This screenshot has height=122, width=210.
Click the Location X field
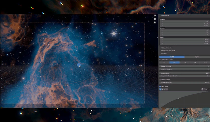point(185,21)
